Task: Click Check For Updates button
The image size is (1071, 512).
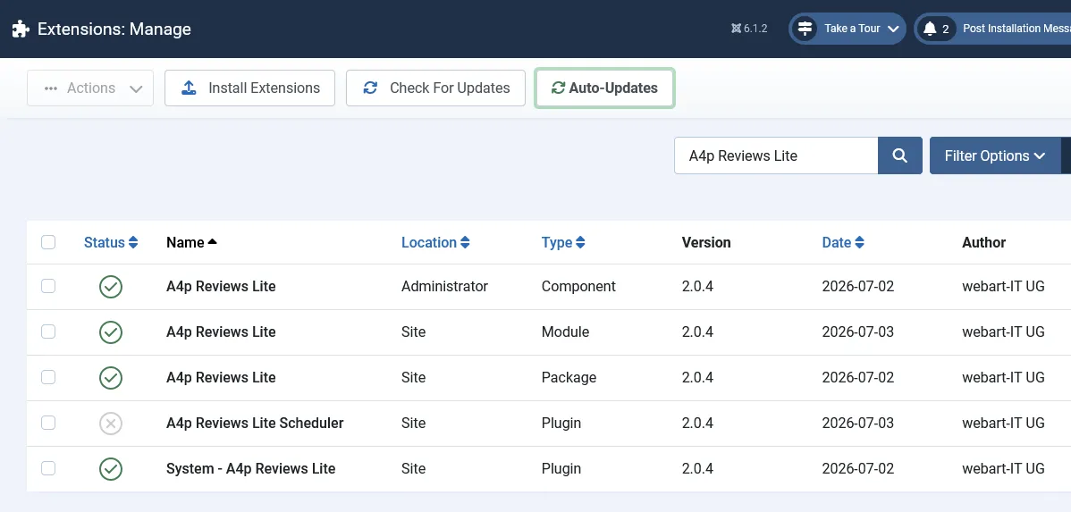Action: pyautogui.click(x=435, y=88)
